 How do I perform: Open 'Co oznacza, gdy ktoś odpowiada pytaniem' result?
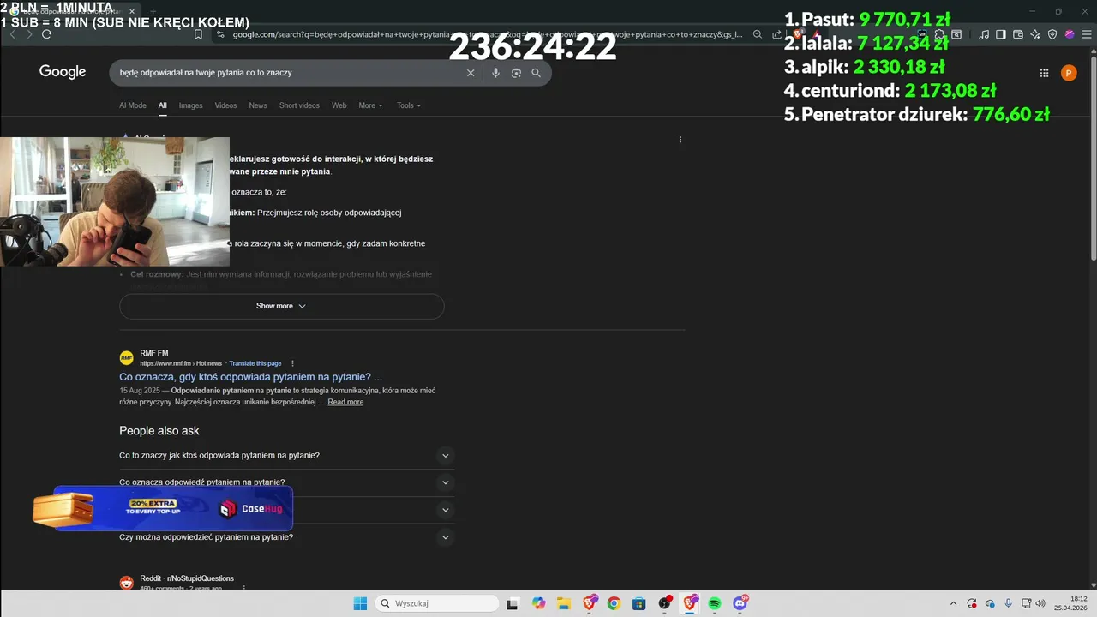[x=250, y=377]
